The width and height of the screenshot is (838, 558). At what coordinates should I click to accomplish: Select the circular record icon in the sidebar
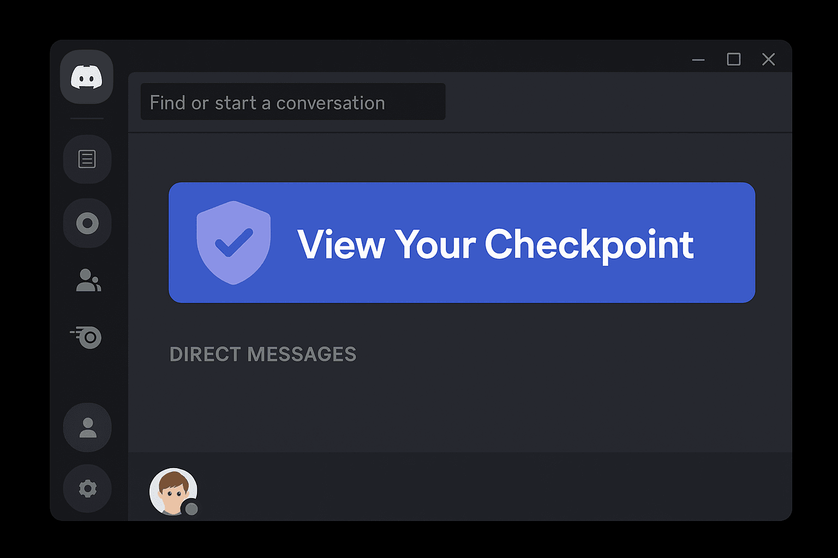click(x=87, y=223)
